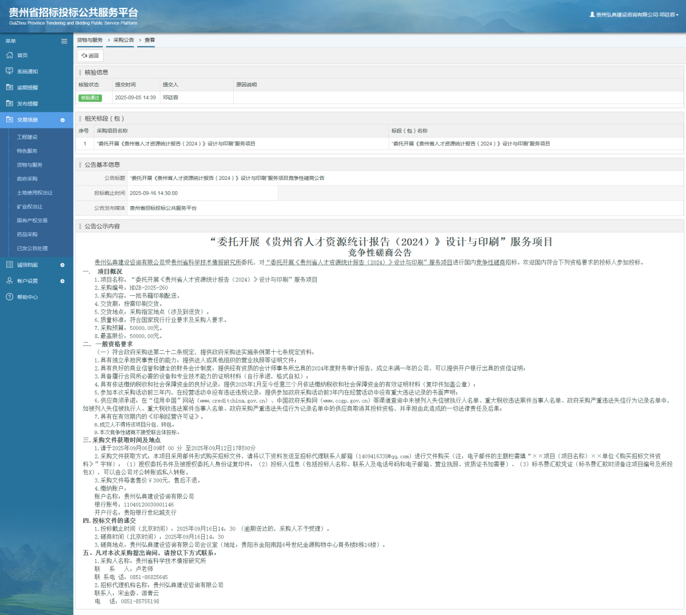Click the 逾期提醒 reminder icon
The image size is (686, 615).
click(9, 87)
